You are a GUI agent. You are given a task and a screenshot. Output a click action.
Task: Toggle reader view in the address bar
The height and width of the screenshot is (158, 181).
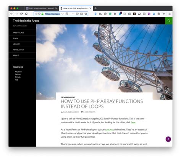67,14
